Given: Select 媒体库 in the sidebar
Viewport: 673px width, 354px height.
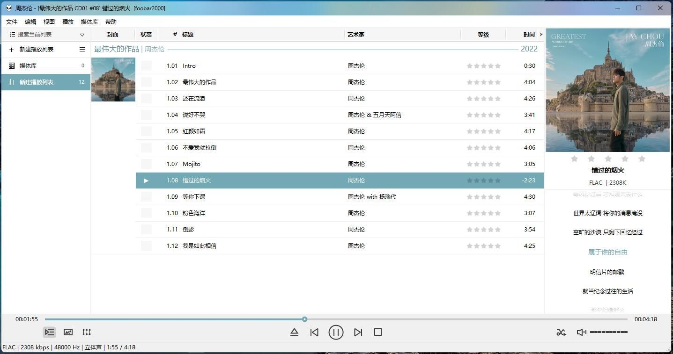Looking at the screenshot, I should [x=28, y=66].
